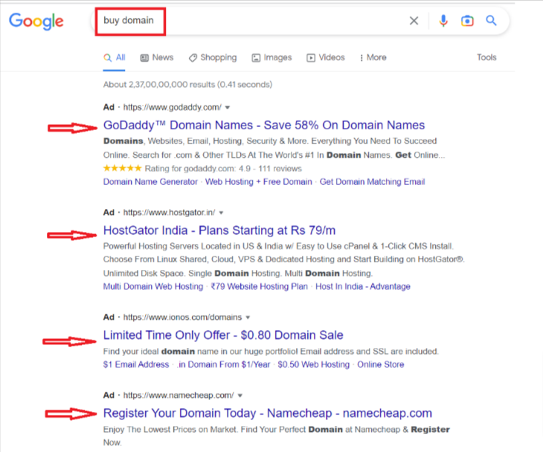The height and width of the screenshot is (452, 543).
Task: Open $1 Email Address sitelink
Action: pyautogui.click(x=136, y=364)
